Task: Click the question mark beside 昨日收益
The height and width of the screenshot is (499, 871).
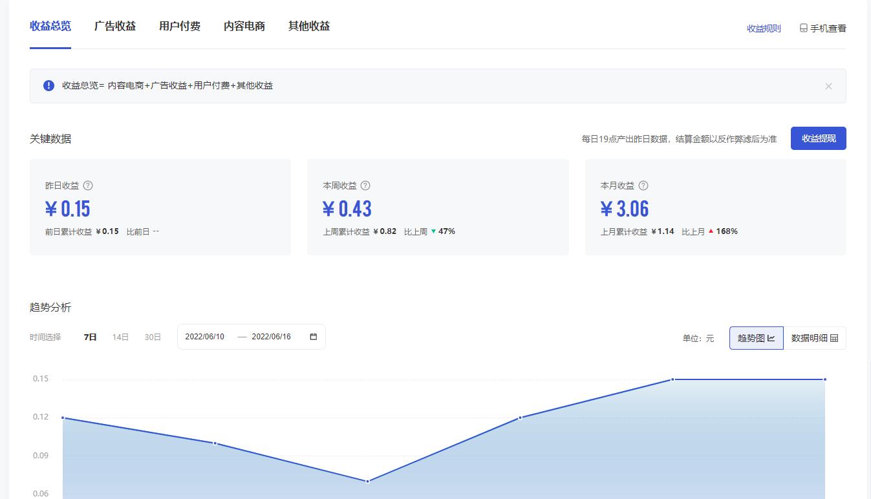Action: pos(89,186)
